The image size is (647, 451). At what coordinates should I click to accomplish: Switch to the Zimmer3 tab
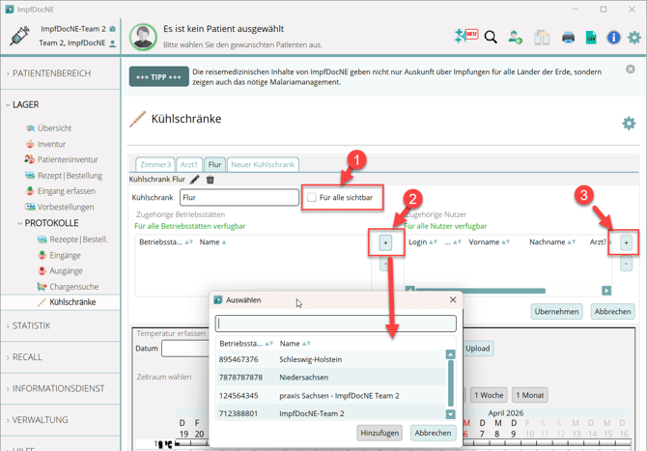155,164
